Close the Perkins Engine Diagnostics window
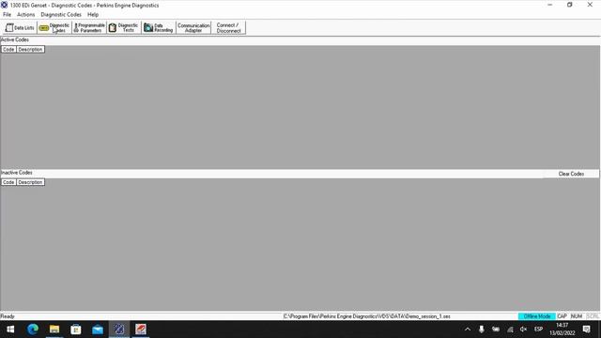 click(590, 5)
